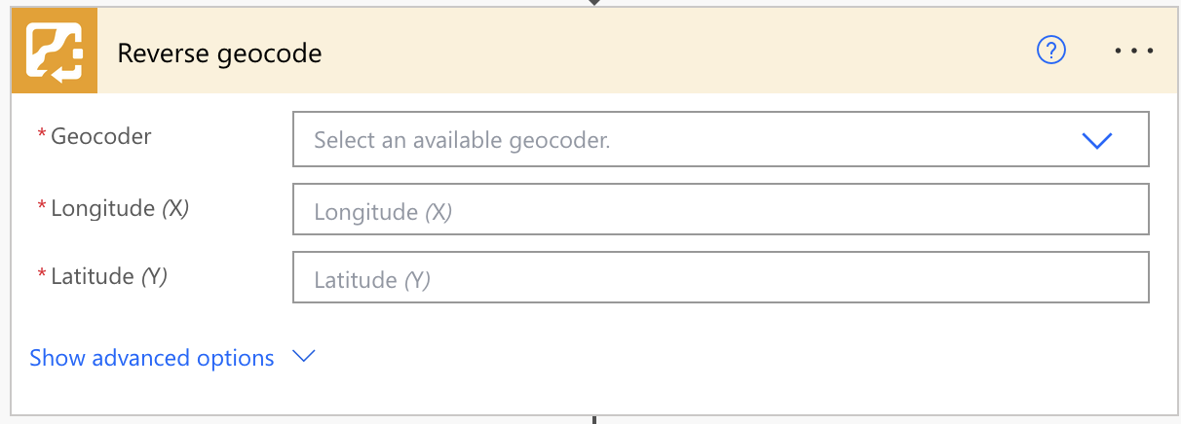1181x424 pixels.
Task: Click the connector line below the card
Action: (x=593, y=419)
